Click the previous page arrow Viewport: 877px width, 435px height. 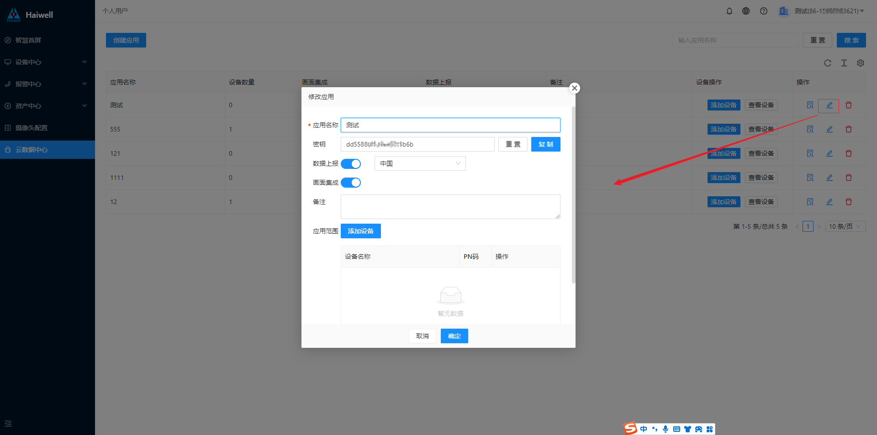pos(797,226)
